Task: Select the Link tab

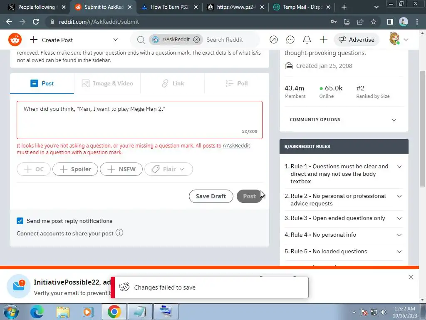Action: pos(173,83)
